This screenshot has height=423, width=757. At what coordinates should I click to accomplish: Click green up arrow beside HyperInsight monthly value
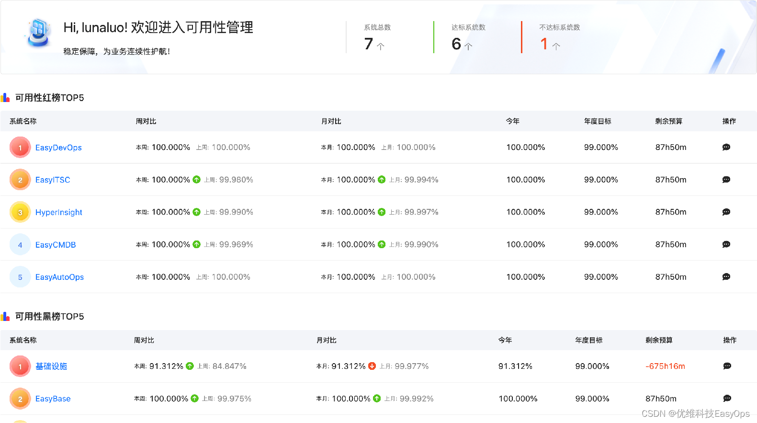tap(382, 212)
